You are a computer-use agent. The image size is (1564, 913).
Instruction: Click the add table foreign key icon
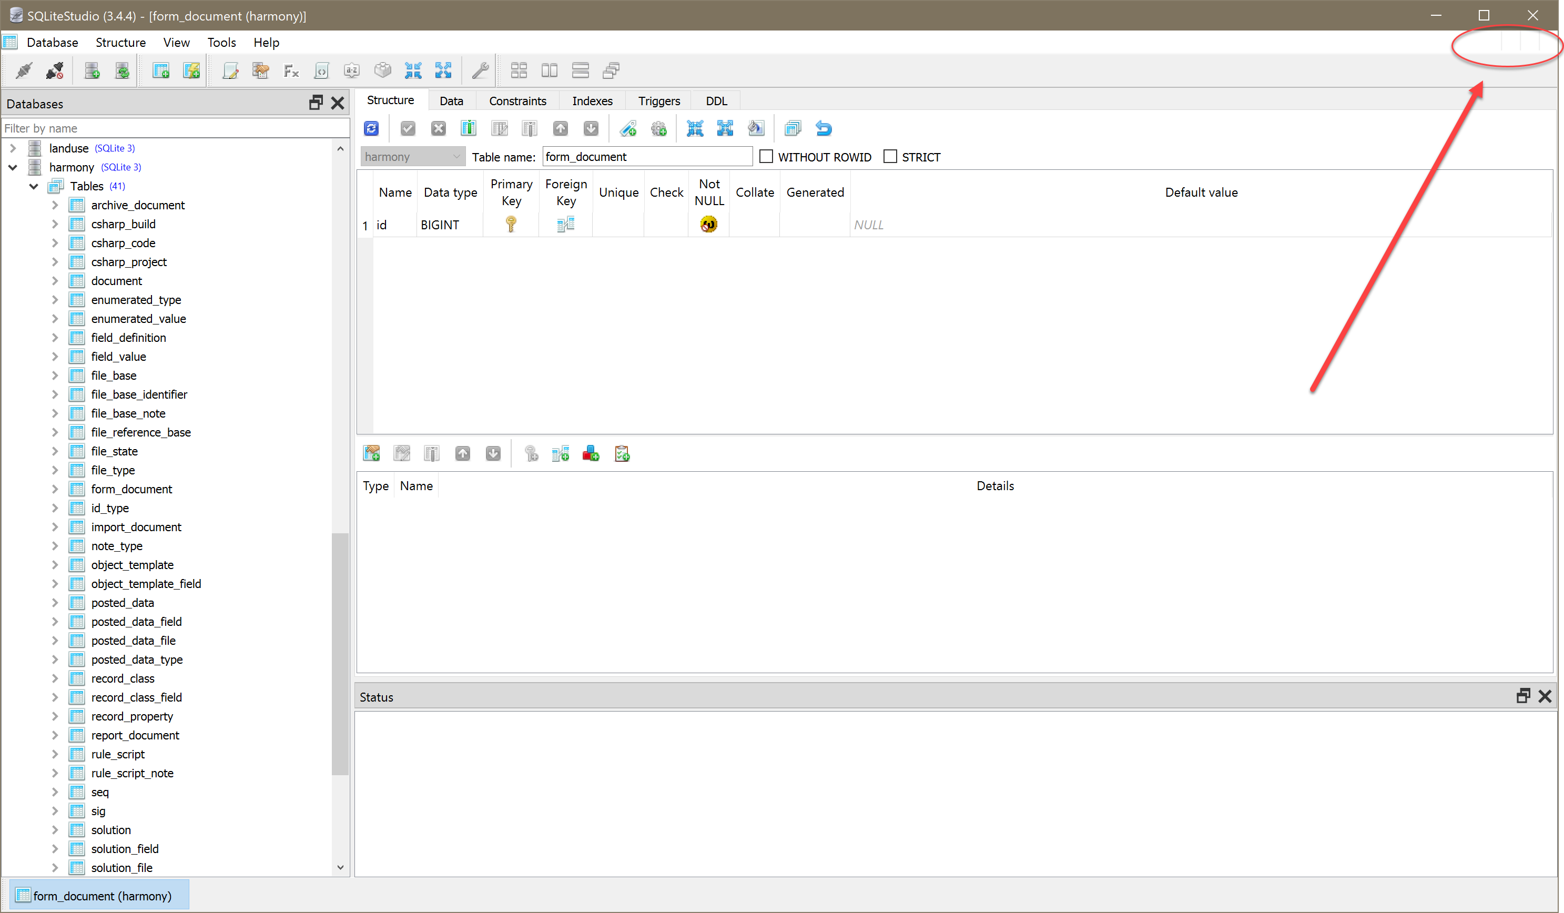tap(561, 454)
